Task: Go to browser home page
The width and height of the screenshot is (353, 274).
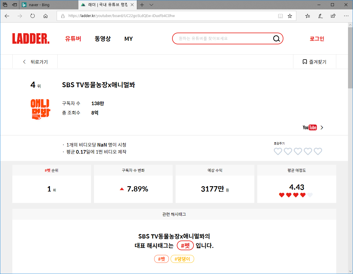Action: (x=46, y=16)
